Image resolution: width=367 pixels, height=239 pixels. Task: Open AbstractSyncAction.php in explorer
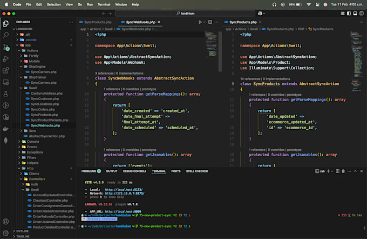tap(47, 136)
